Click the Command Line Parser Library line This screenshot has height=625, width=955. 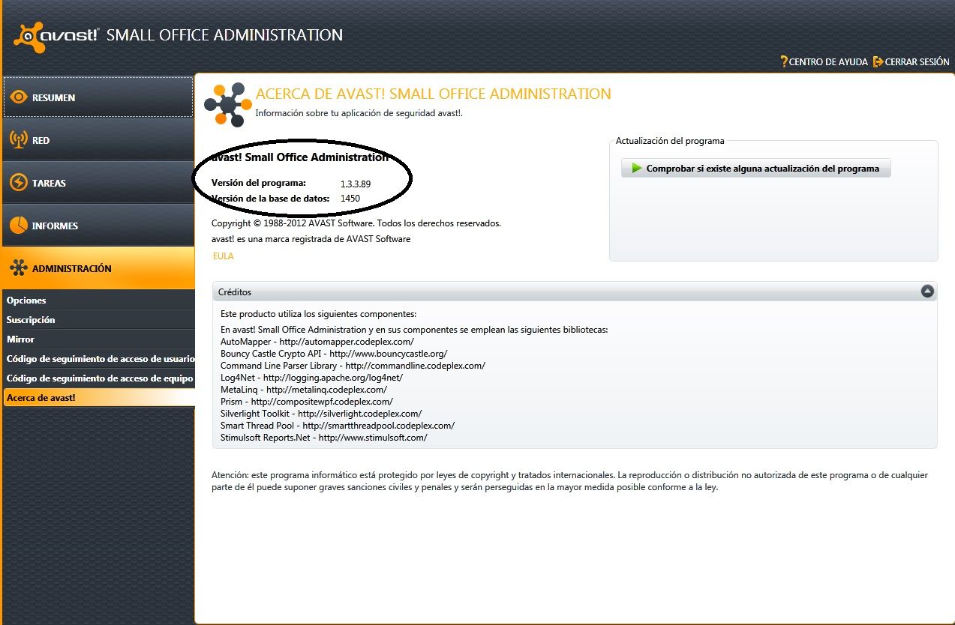(353, 366)
